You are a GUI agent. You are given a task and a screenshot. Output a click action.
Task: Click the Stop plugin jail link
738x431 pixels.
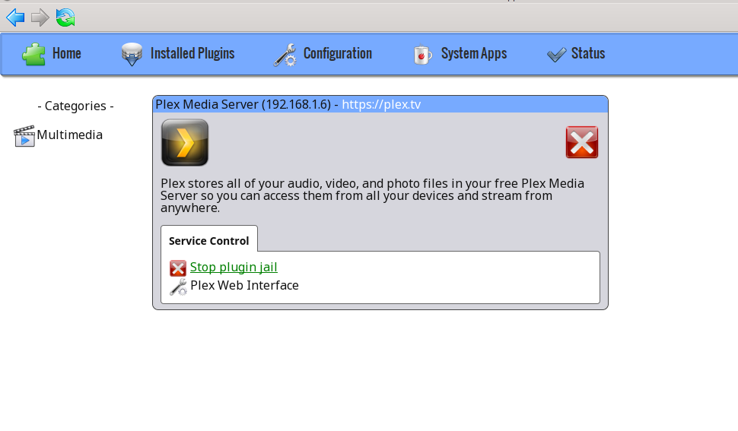coord(234,267)
